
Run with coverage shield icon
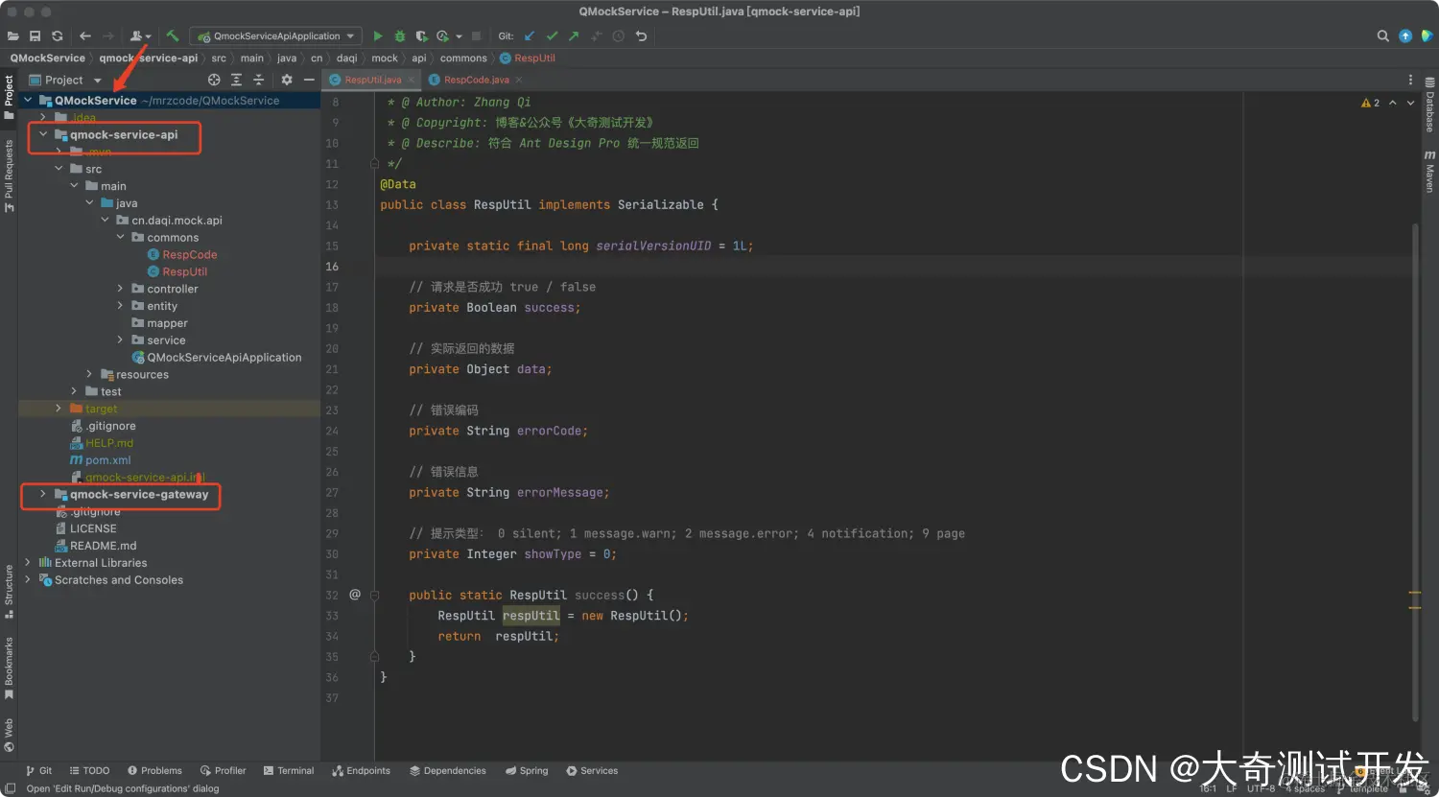421,36
